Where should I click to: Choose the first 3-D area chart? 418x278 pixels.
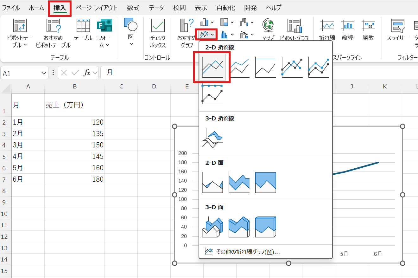[212, 227]
